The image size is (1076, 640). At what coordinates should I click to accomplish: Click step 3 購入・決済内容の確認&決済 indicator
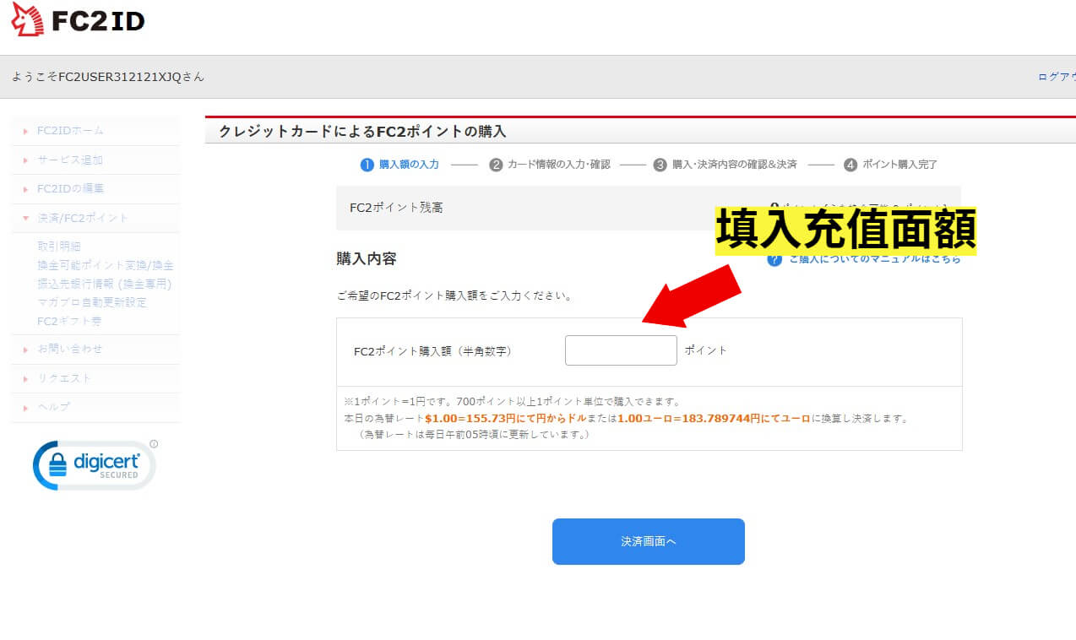point(726,165)
